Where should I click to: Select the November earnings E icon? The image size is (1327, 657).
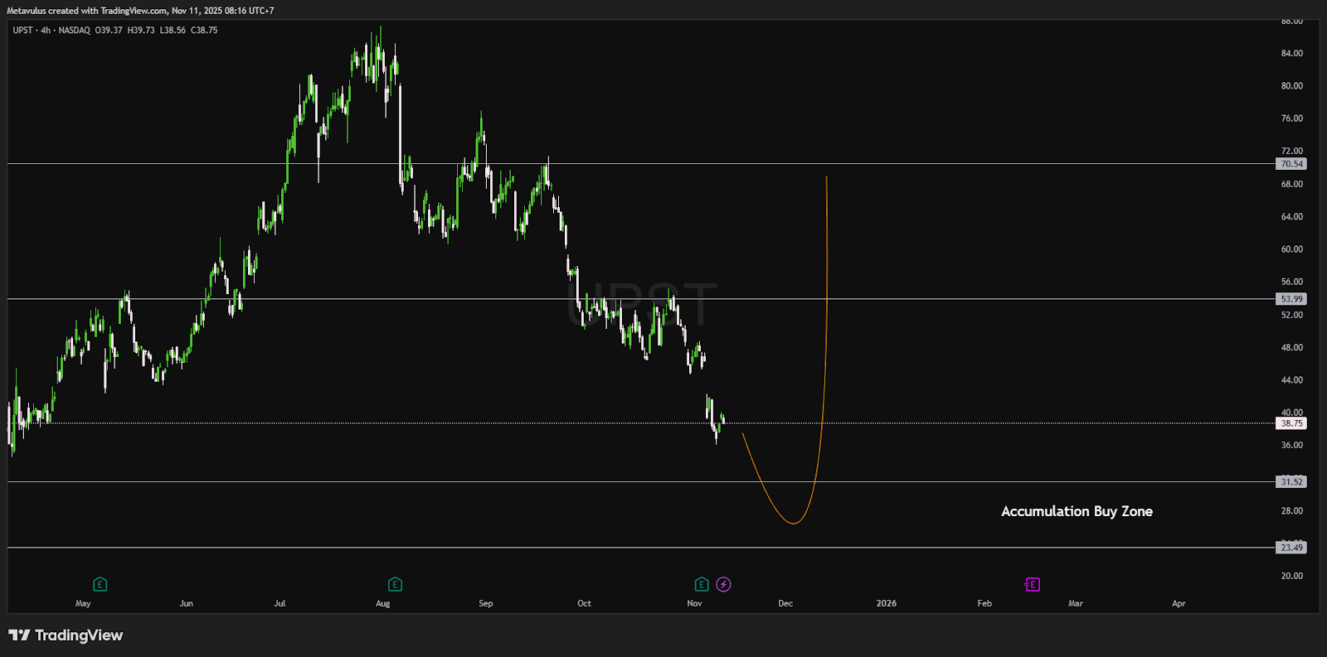coord(702,584)
